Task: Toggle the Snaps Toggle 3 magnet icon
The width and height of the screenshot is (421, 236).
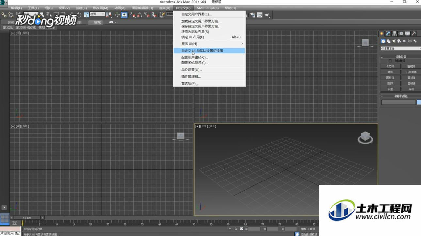Action: pyautogui.click(x=133, y=15)
